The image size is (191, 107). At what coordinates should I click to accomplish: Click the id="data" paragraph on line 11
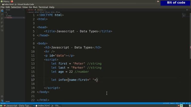[x=59, y=56]
